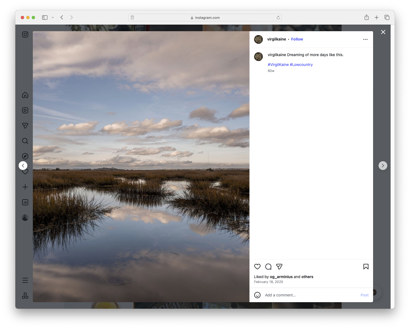Go to the next photo with the right arrow
Image resolution: width=410 pixels, height=329 pixels.
click(383, 165)
